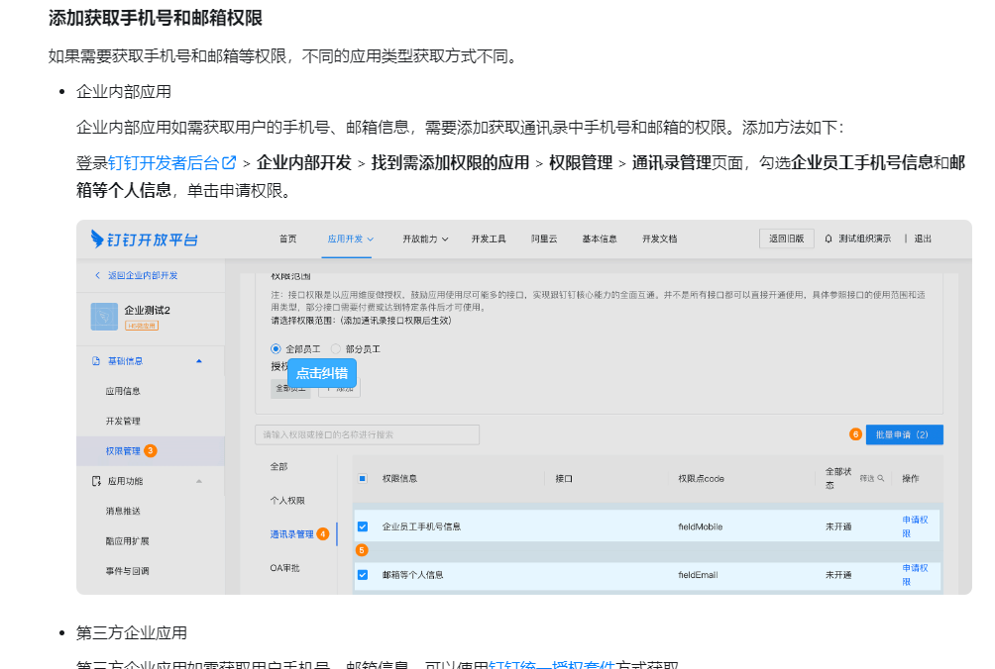Click the fieldMobile code cell
This screenshot has width=995, height=669.
pos(701,526)
